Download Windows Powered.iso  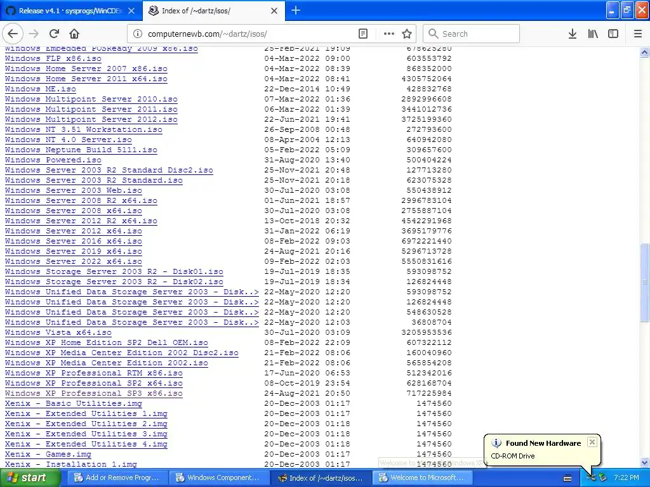(53, 160)
